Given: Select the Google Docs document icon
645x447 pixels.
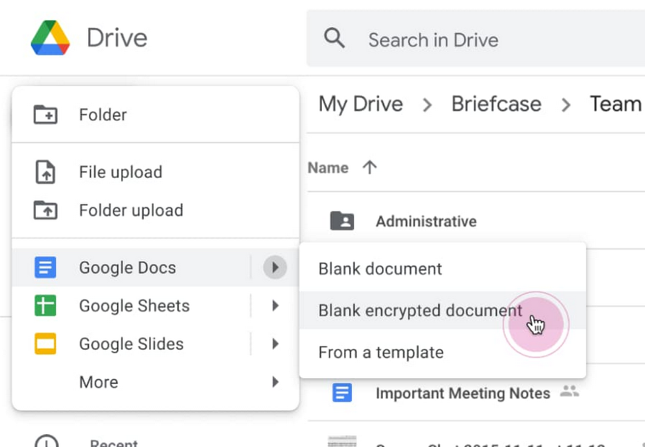Looking at the screenshot, I should click(x=45, y=267).
